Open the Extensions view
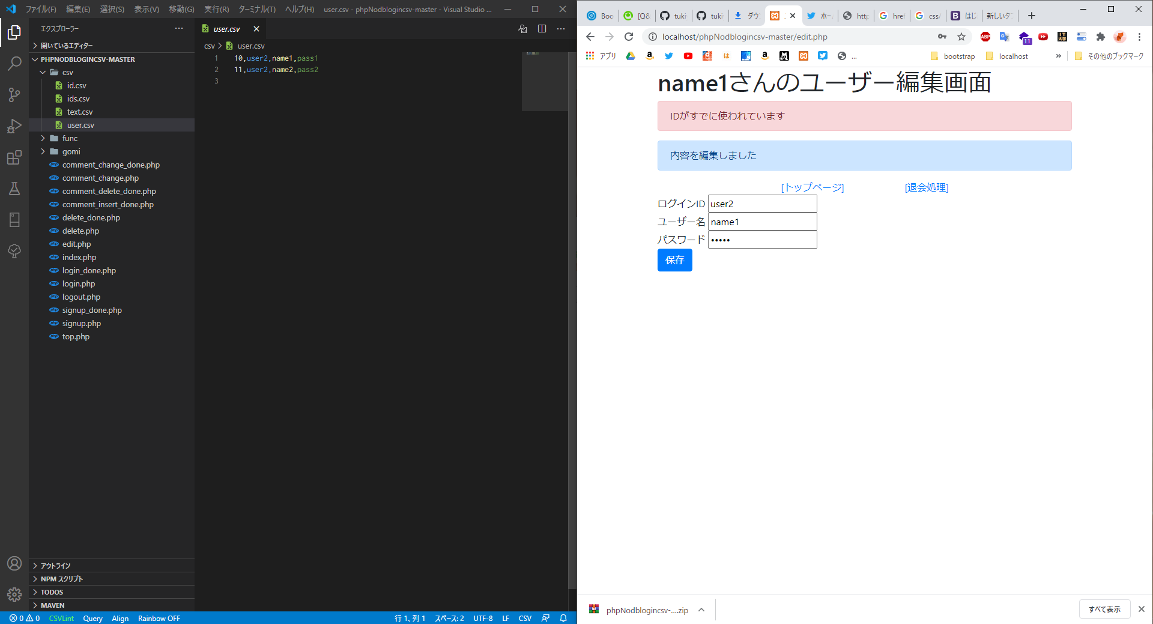 coord(14,157)
